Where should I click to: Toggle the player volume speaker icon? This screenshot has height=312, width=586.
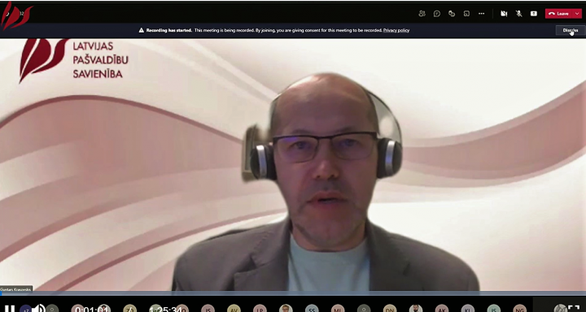coord(37,308)
